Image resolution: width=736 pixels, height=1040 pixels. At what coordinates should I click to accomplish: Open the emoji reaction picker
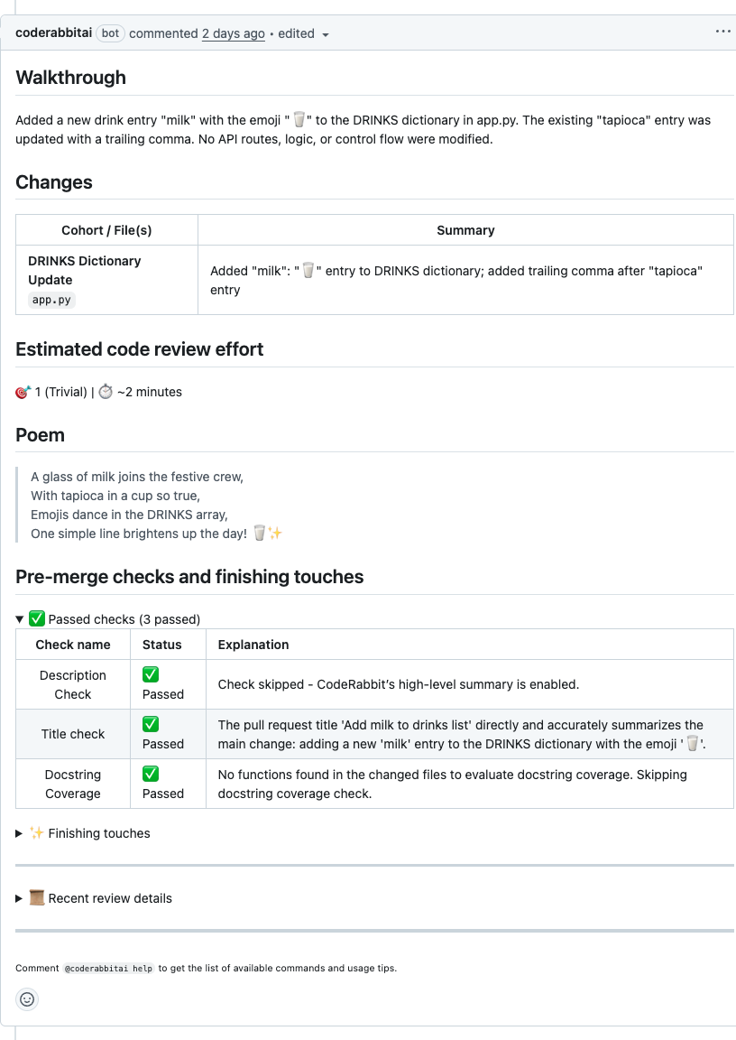[x=26, y=999]
